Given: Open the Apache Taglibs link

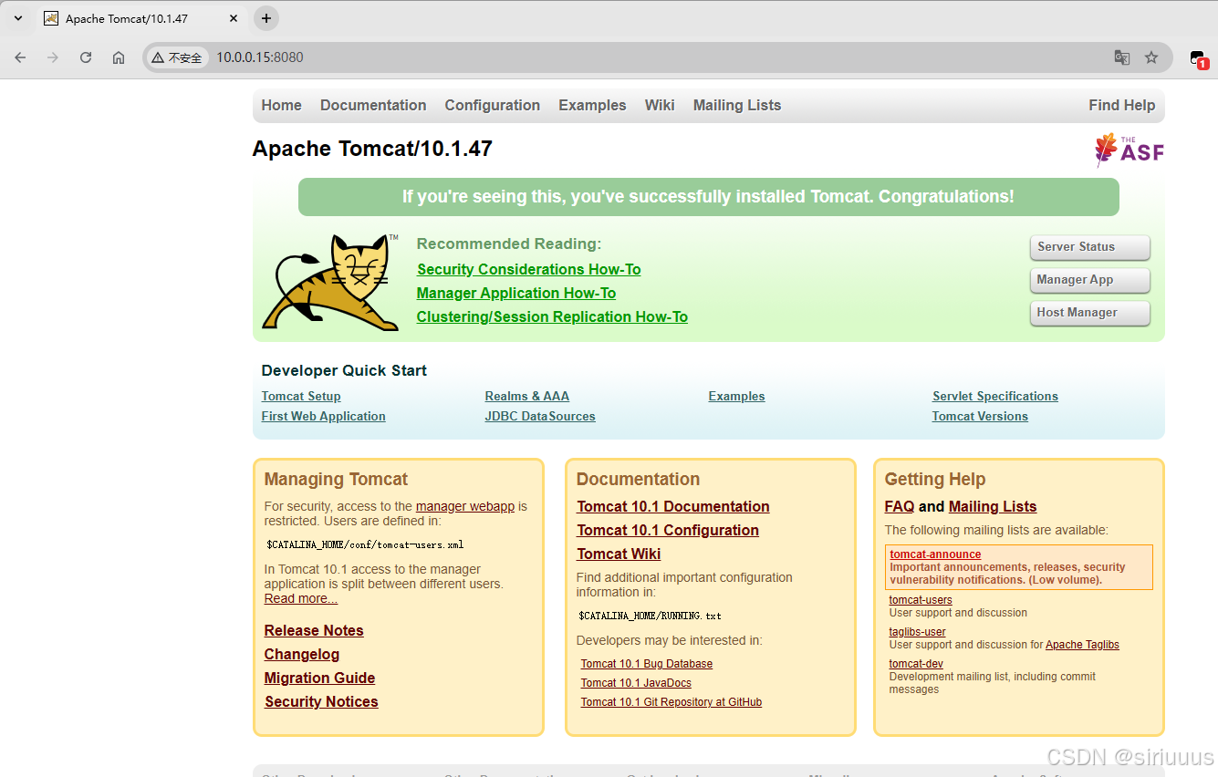Looking at the screenshot, I should coord(1082,645).
